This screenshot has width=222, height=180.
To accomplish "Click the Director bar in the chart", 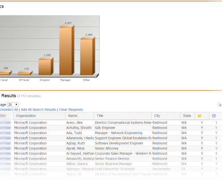I will (x=46, y=67).
